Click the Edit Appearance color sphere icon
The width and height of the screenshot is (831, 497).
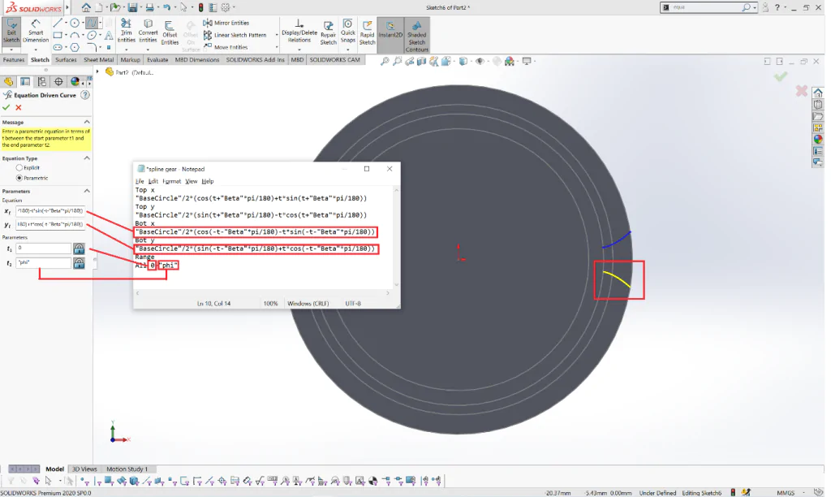[x=510, y=62]
